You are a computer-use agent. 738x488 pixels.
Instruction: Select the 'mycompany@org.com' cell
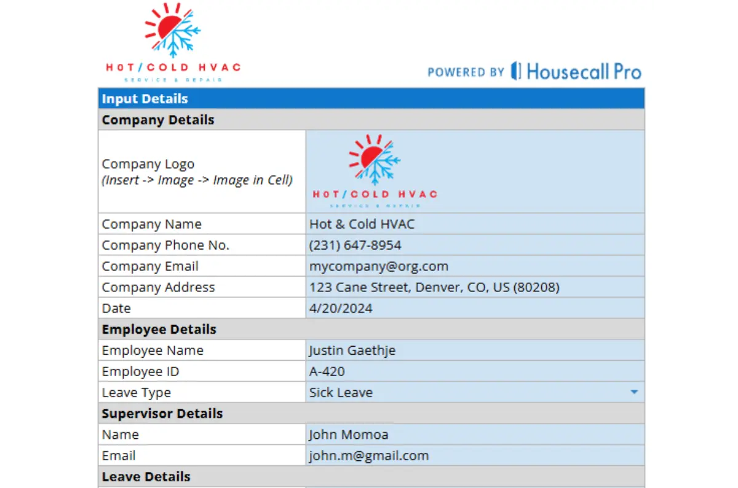pyautogui.click(x=475, y=266)
